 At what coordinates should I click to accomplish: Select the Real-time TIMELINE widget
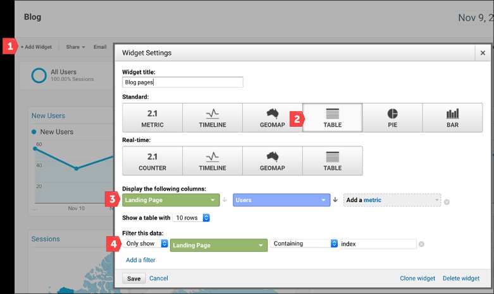pyautogui.click(x=213, y=161)
